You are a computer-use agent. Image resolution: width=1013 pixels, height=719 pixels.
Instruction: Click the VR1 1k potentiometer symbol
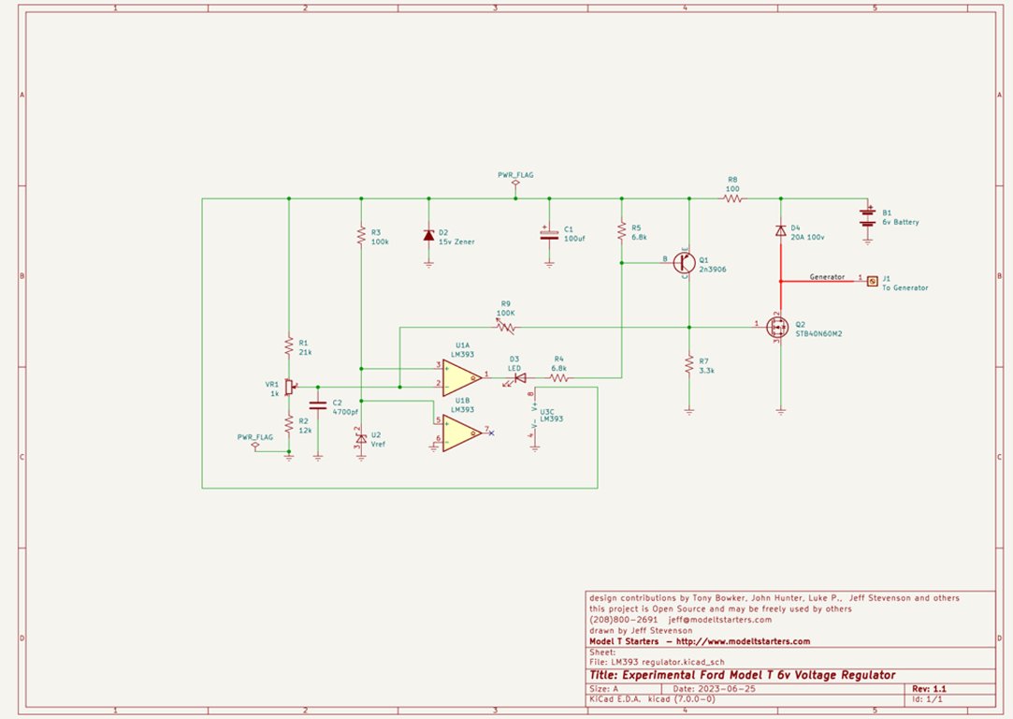[289, 387]
